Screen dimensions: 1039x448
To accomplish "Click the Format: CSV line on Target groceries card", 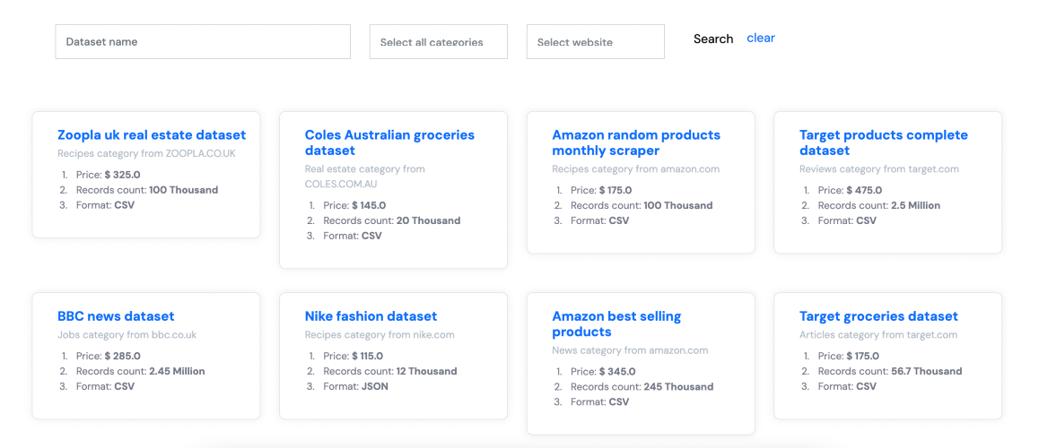I will pyautogui.click(x=847, y=386).
